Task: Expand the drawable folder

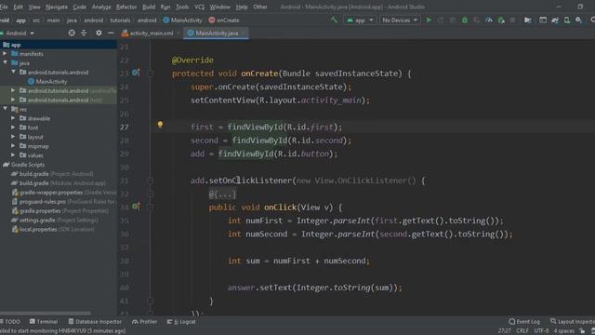Action: click(x=13, y=118)
